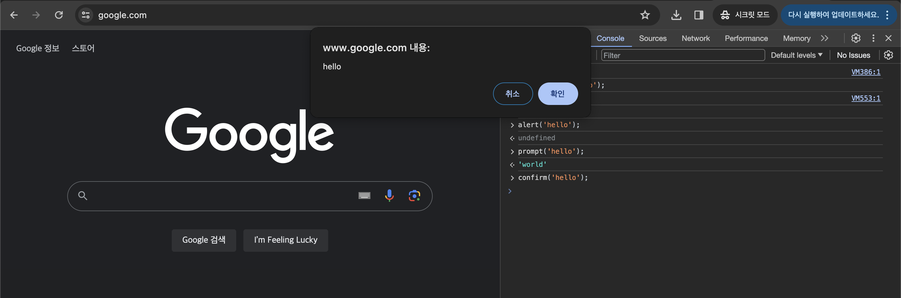
Task: Expand more DevTools tabs chevron
Action: (824, 38)
